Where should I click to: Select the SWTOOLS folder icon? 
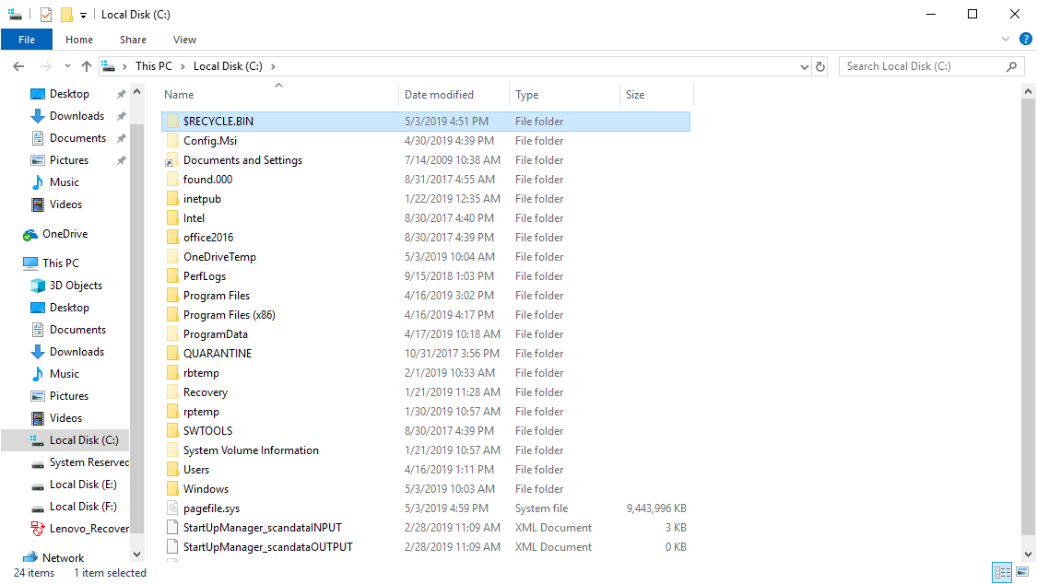(172, 430)
